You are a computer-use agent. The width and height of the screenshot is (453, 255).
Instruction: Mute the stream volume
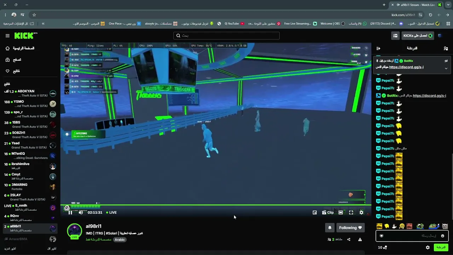click(81, 212)
